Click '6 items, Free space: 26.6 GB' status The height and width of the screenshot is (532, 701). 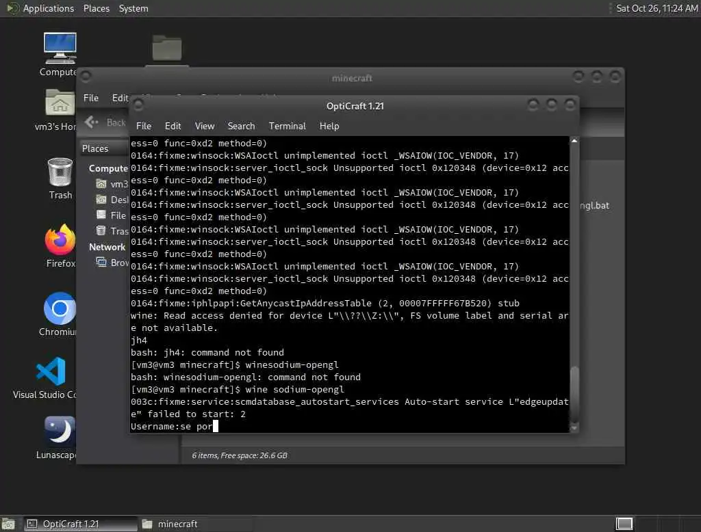(x=240, y=455)
